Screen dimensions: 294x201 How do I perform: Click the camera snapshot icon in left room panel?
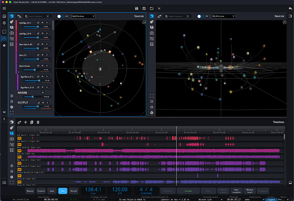pos(12,33)
